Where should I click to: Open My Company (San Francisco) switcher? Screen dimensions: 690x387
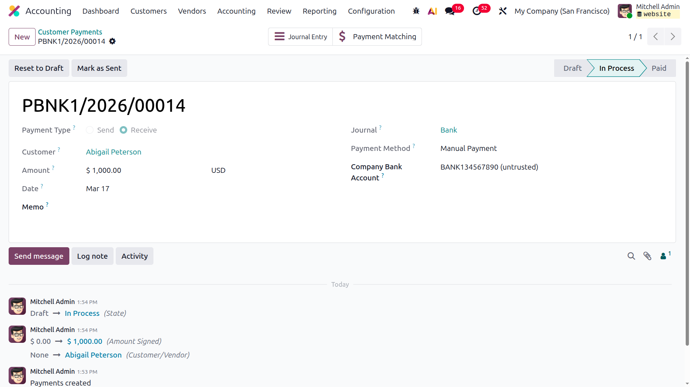[x=562, y=11]
